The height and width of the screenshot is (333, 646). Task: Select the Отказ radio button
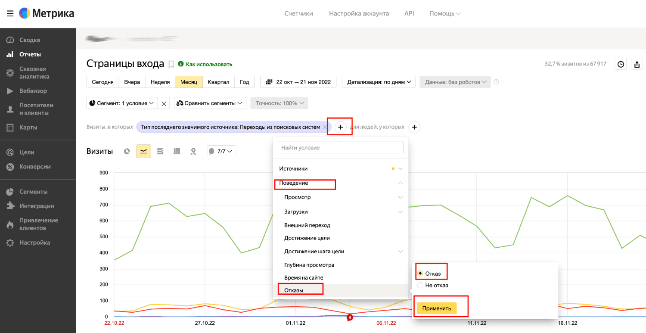420,274
